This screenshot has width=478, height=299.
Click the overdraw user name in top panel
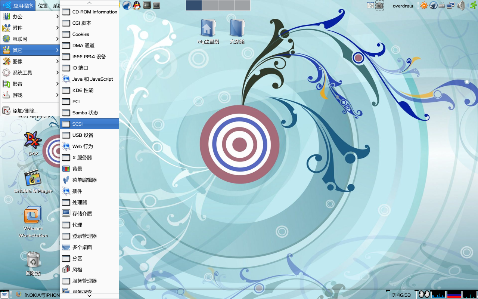tap(403, 6)
